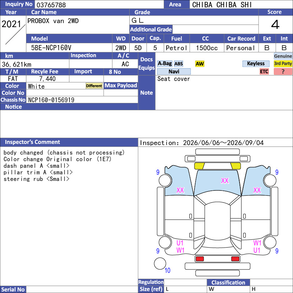Click the right yellow headlight
The height and width of the screenshot is (293, 293).
click(235, 166)
